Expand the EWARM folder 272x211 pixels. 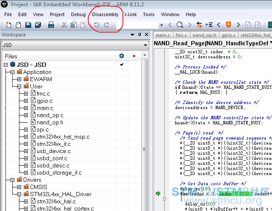coord(19,79)
